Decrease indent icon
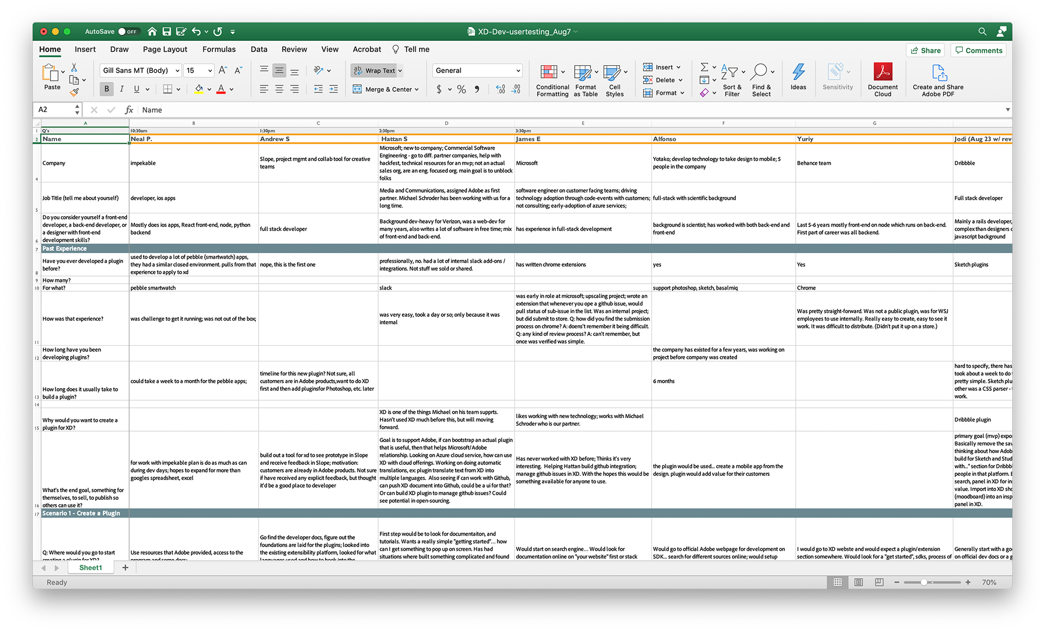The image size is (1045, 632). point(318,89)
